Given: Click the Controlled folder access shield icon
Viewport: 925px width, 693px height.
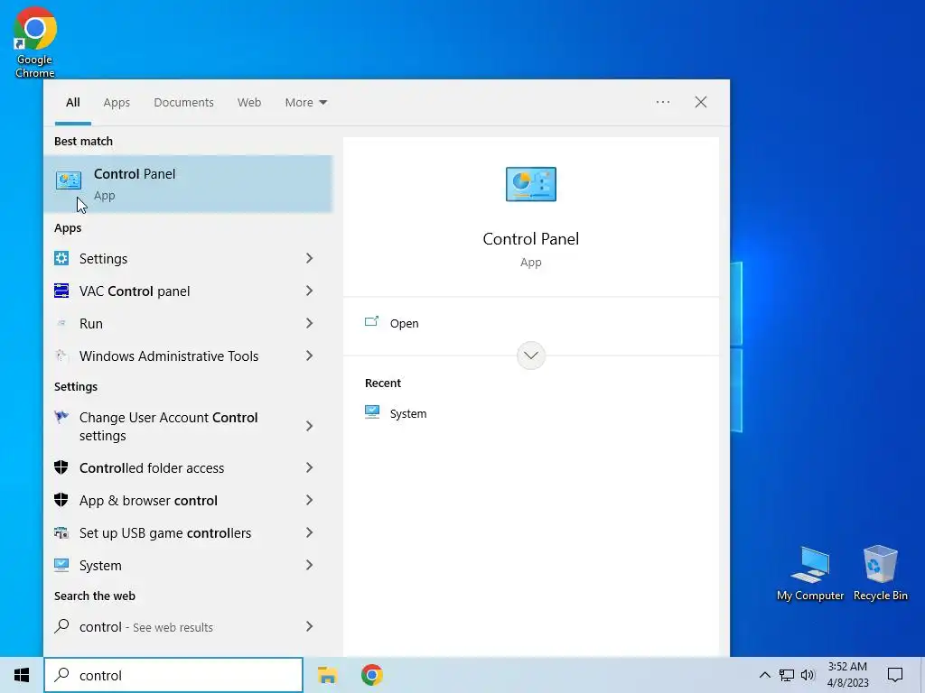Looking at the screenshot, I should 61,467.
